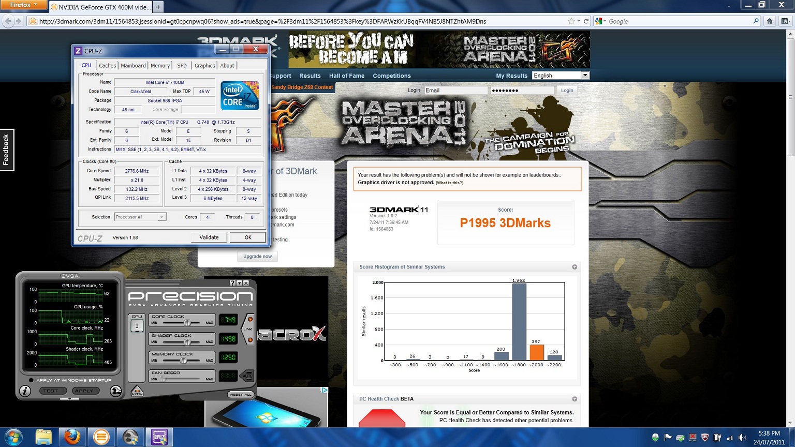Go to Firefox home page icon
This screenshot has height=447, width=795.
tap(770, 21)
